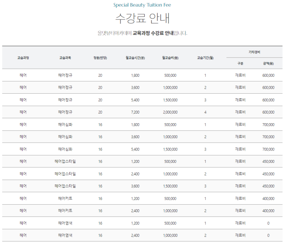Select the '월교습비(원)' column header

(x=170, y=58)
